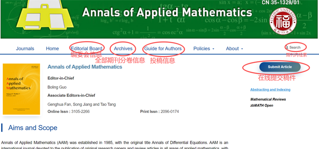Expand the Policies dropdown arrow

213,49
